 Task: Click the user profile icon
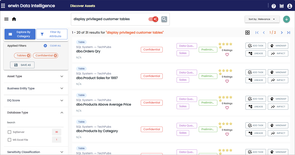pos(290,6)
